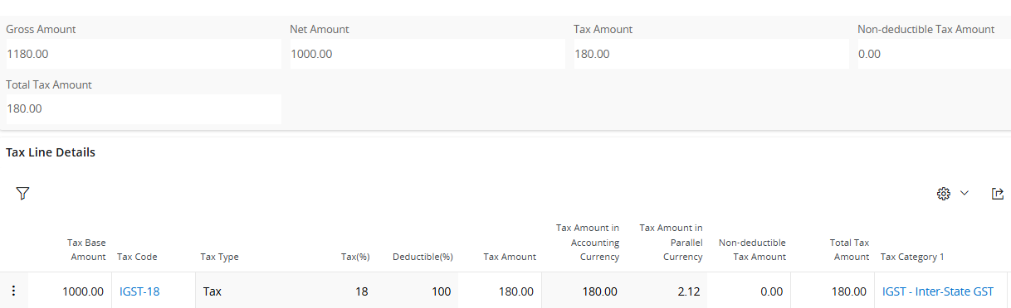Click Tax Amount in Parallel Currency header

(x=671, y=243)
